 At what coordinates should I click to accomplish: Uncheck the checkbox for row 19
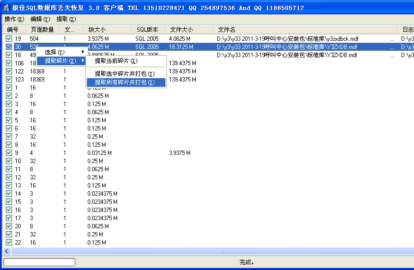pyautogui.click(x=9, y=38)
